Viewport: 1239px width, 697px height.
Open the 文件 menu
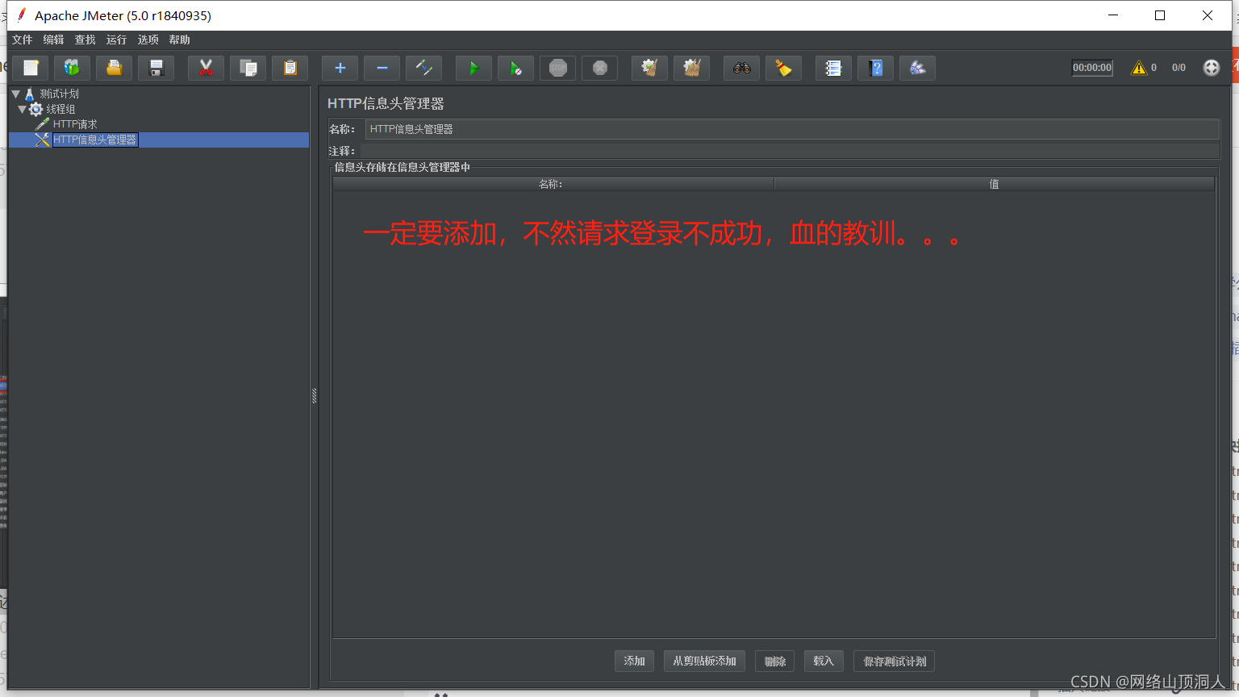click(x=23, y=40)
